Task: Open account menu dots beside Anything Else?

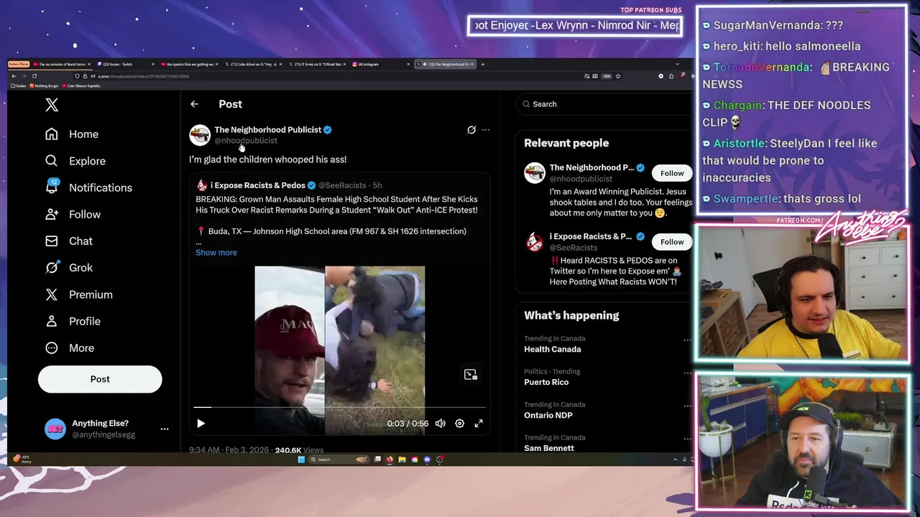Action: click(x=165, y=429)
